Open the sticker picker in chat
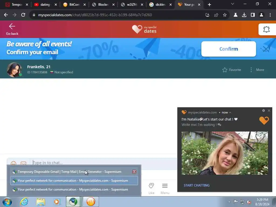Image resolution: width=276 pixels, height=207 pixels. (x=23, y=163)
